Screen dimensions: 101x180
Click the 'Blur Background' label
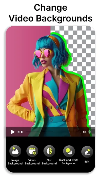coord(49,162)
